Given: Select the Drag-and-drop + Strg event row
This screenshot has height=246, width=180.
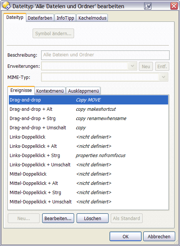Looking at the screenshot, I should 89,119.
